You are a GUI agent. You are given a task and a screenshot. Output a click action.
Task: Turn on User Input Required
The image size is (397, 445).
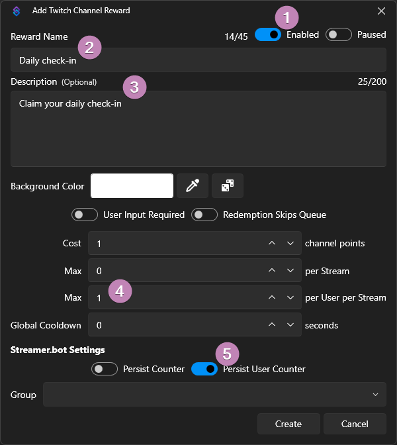point(85,215)
